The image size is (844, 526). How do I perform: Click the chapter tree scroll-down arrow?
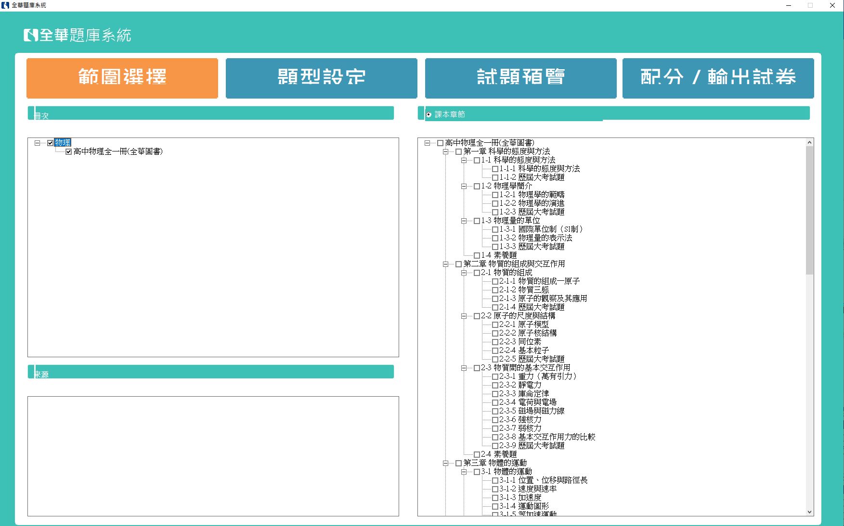pos(809,512)
